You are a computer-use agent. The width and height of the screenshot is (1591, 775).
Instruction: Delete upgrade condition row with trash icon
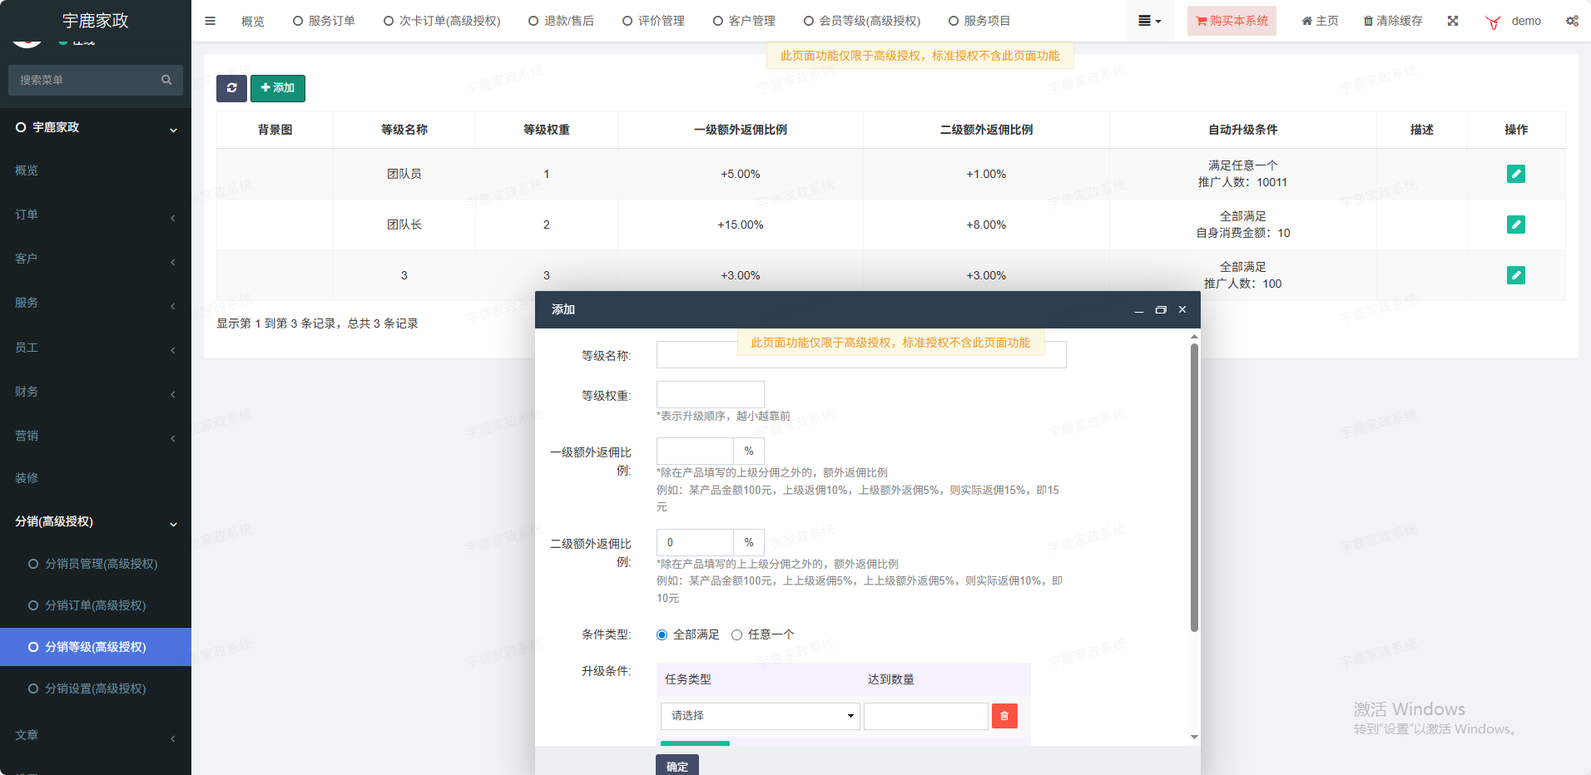(x=1004, y=716)
